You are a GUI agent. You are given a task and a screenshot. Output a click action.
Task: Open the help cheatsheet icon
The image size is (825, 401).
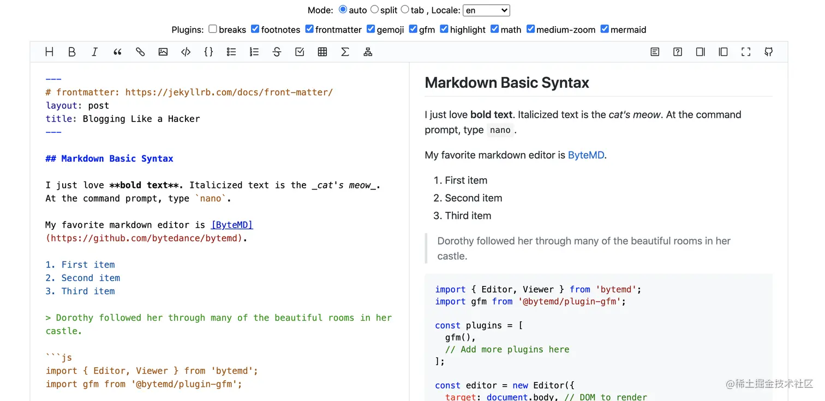coord(678,52)
